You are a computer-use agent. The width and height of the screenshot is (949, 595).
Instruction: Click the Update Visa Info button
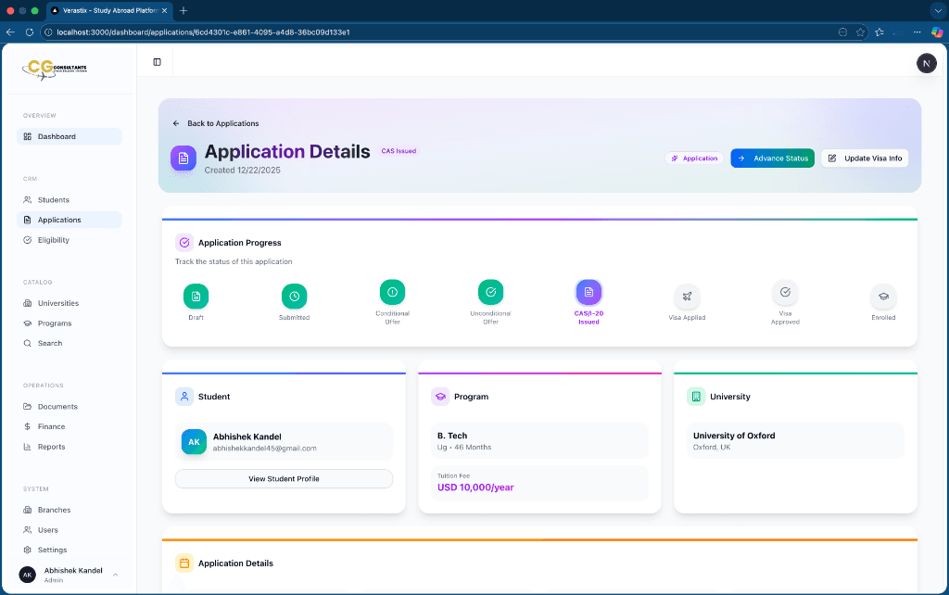[864, 158]
